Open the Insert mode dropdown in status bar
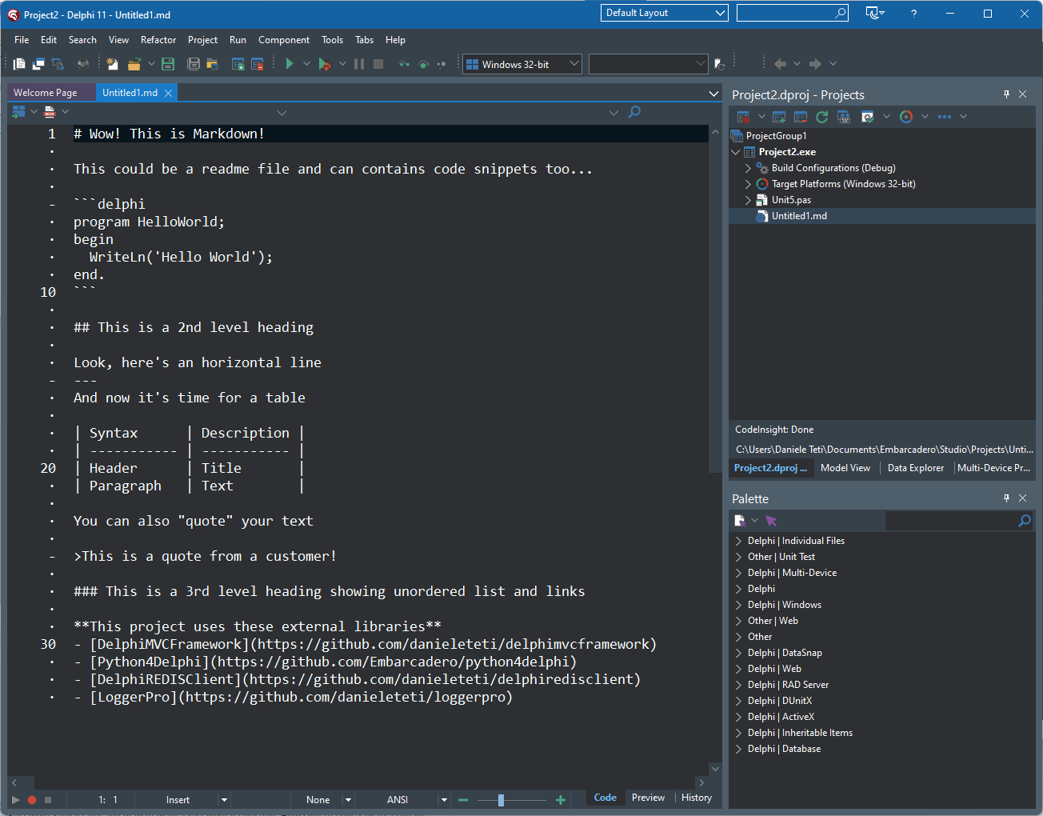Viewport: 1043px width, 816px height. pyautogui.click(x=224, y=800)
